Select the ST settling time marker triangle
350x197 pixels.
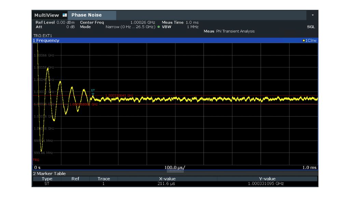[x=93, y=94]
